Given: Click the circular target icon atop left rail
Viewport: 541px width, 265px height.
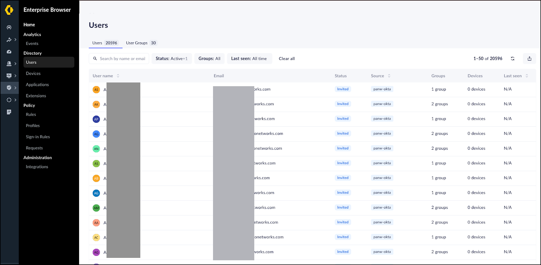Looking at the screenshot, I should click(9, 27).
